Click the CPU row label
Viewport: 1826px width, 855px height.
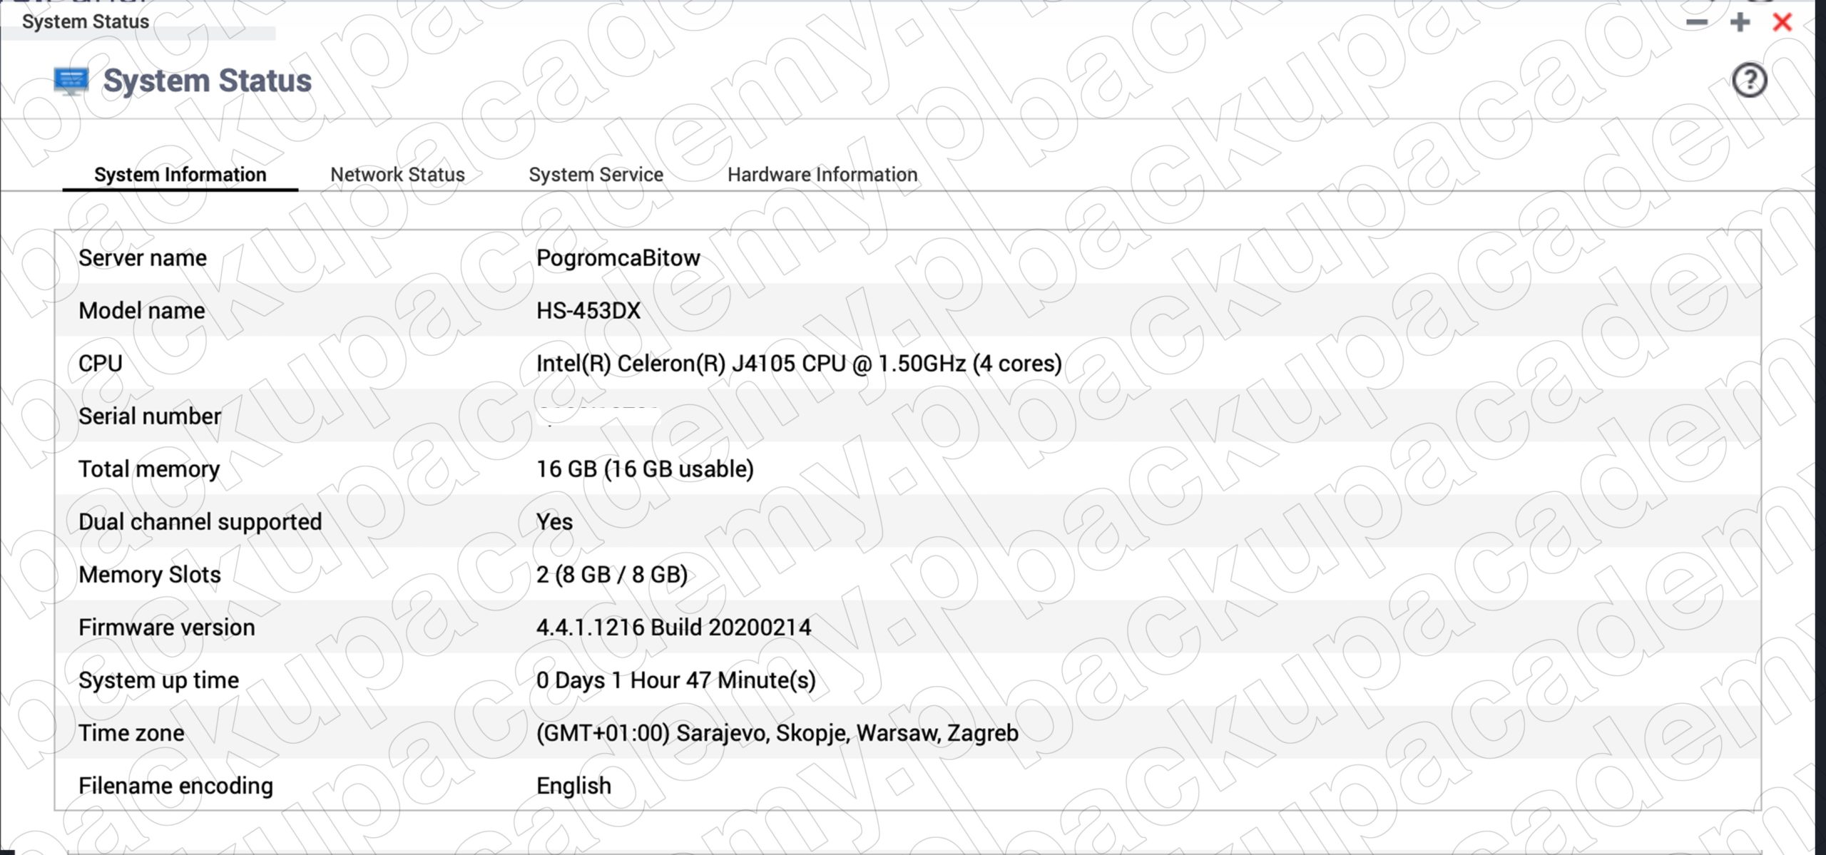[101, 363]
